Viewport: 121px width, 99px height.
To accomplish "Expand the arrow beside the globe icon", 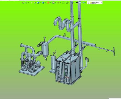I will [x=45, y=3].
